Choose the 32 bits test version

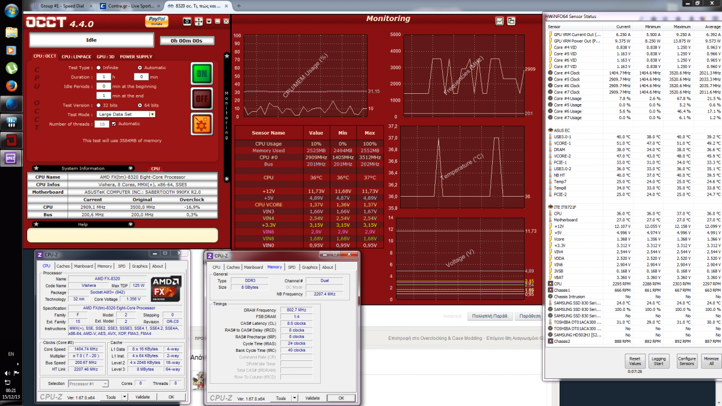pyautogui.click(x=99, y=105)
